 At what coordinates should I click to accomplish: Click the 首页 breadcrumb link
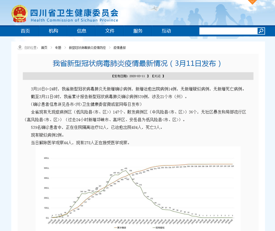(x=44, y=48)
